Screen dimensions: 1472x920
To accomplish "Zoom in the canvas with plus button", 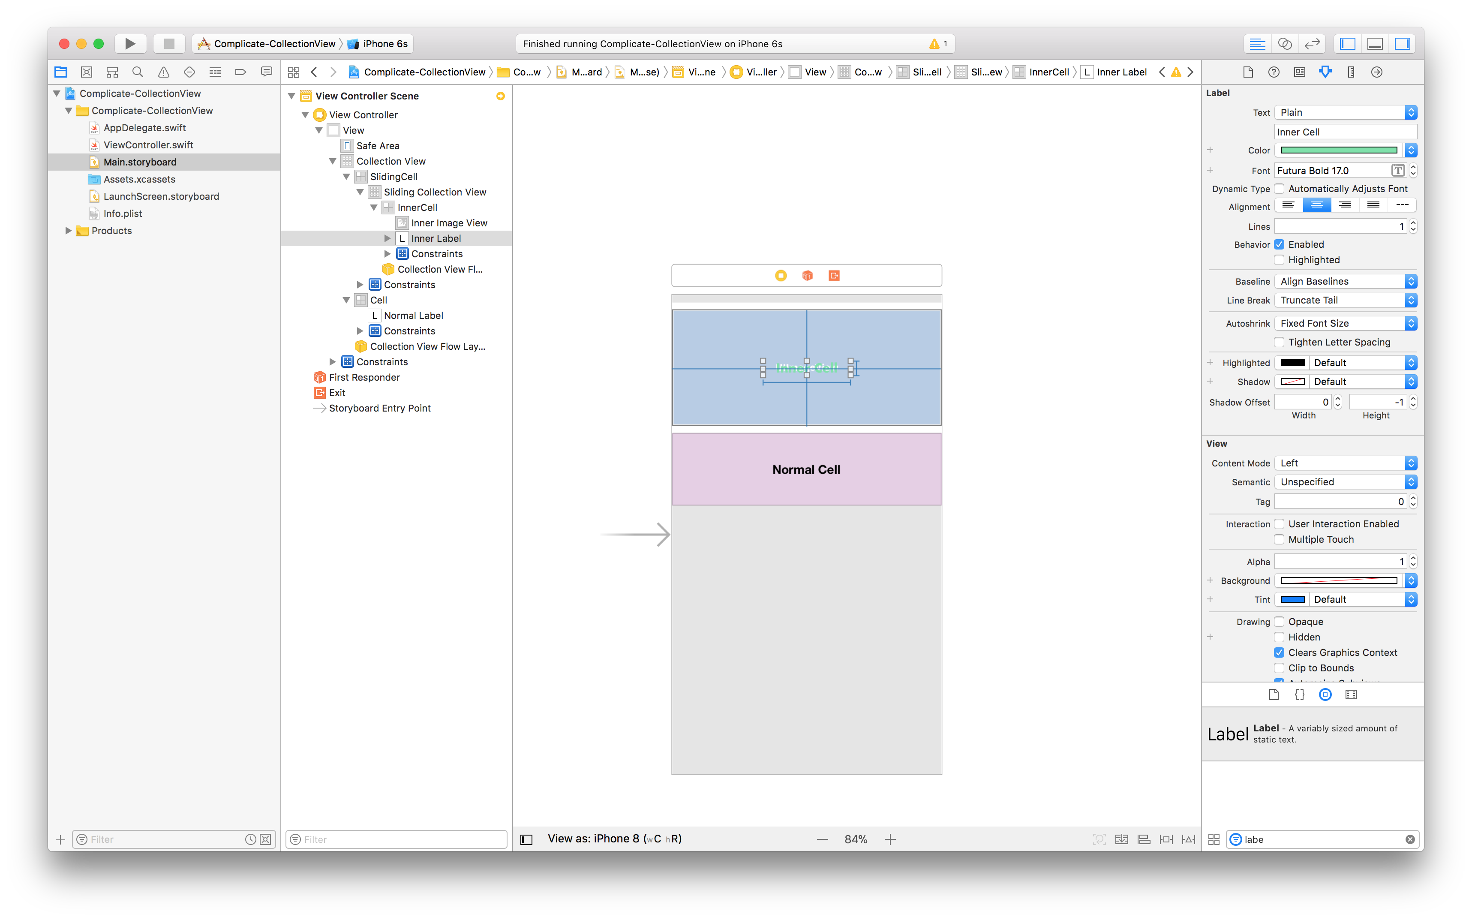I will click(x=890, y=839).
